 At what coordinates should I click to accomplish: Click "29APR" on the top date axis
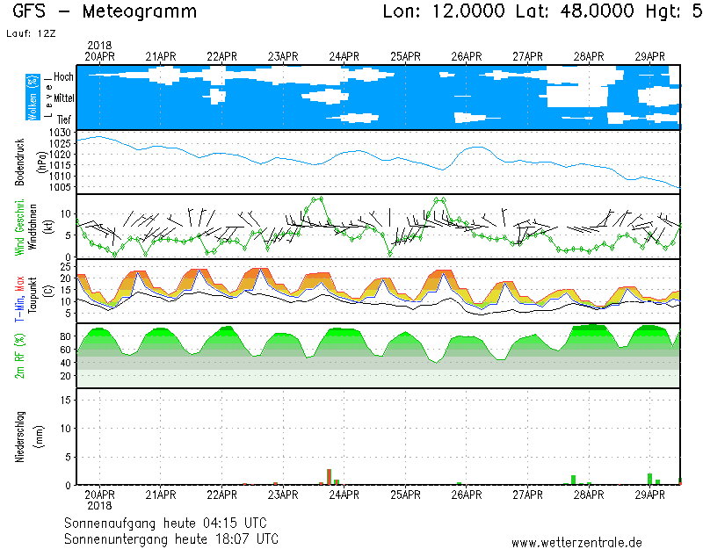650,57
